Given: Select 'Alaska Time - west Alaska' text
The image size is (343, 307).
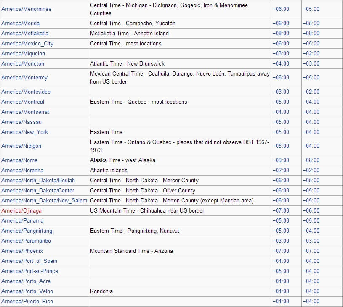Looking at the screenshot, I should coord(122,160).
